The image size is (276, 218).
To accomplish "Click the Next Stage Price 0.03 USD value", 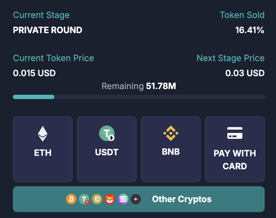I will 245,73.
